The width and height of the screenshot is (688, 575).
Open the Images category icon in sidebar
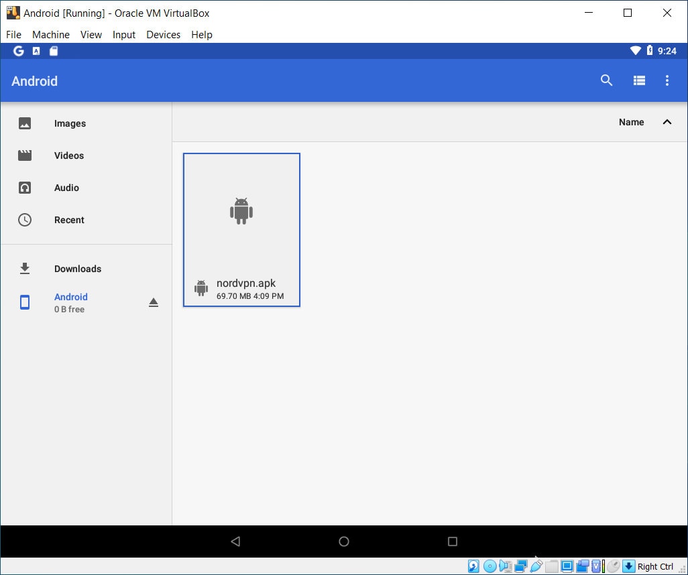(x=25, y=123)
